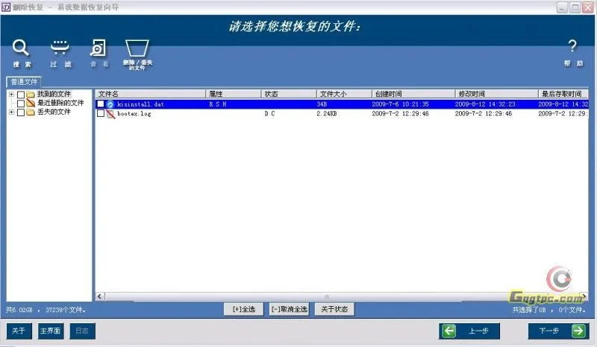Select the 找到的文件 tree label
Image resolution: width=597 pixels, height=347 pixels.
[x=54, y=94]
